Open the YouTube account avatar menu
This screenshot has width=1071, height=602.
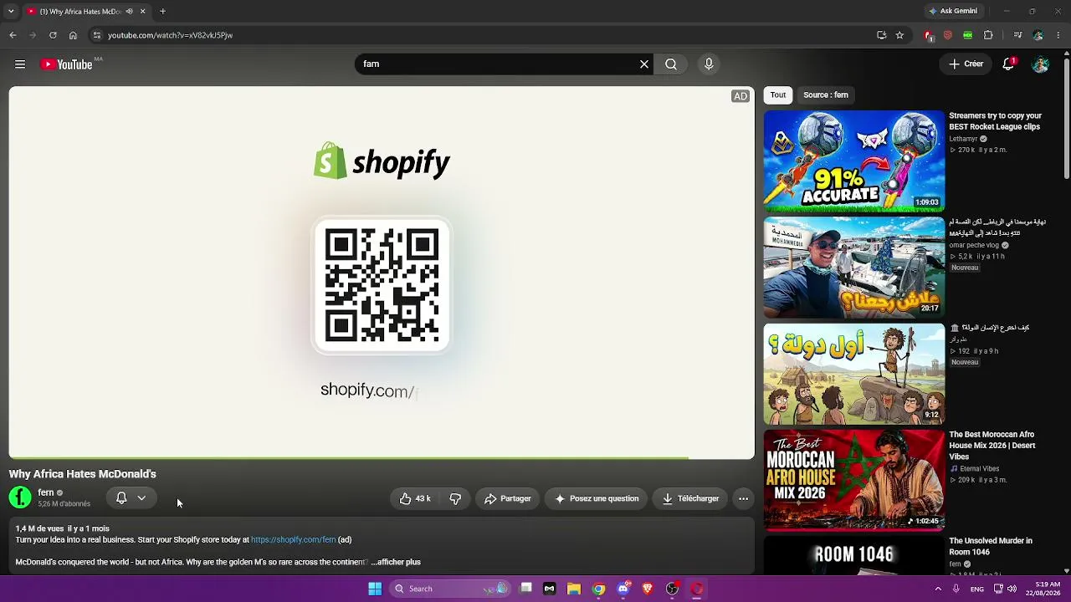pyautogui.click(x=1040, y=64)
